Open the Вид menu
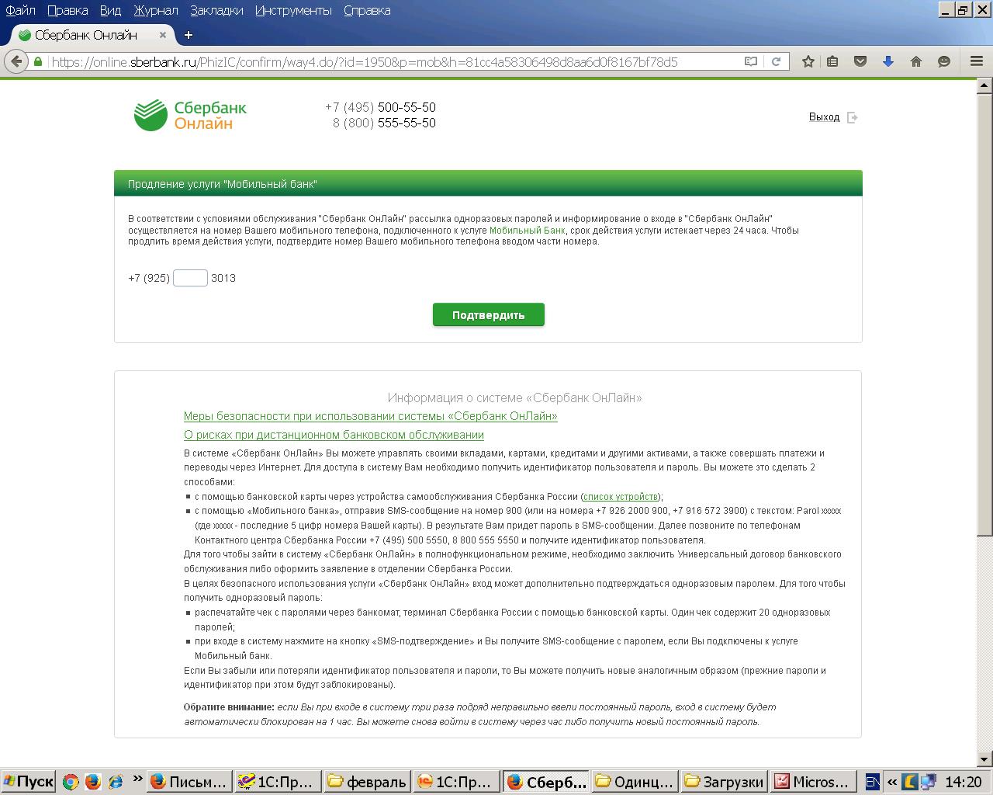 click(110, 10)
